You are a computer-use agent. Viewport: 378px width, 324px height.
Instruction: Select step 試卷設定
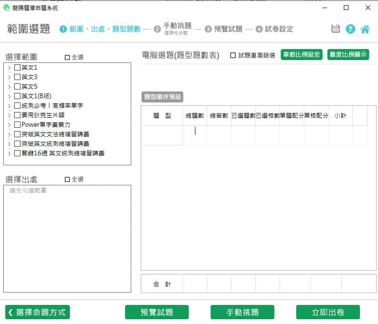[279, 29]
